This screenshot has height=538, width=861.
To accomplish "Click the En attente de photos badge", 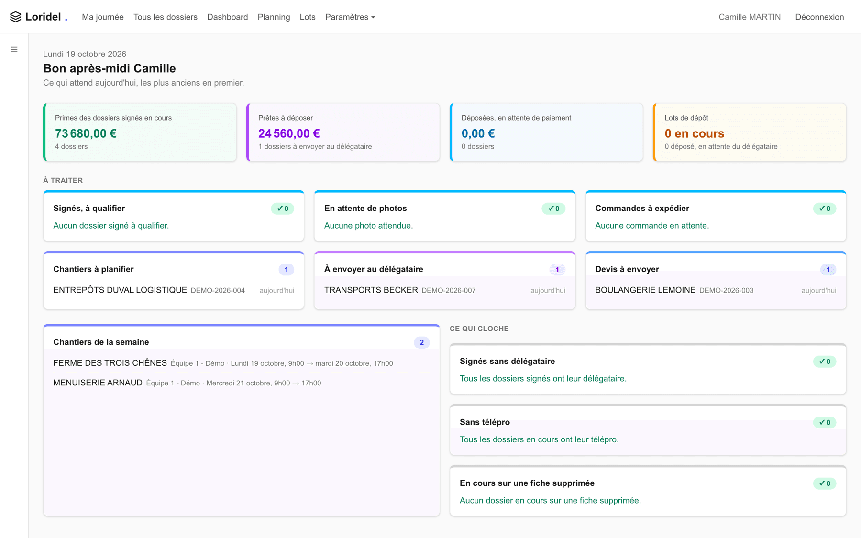I will pyautogui.click(x=553, y=209).
